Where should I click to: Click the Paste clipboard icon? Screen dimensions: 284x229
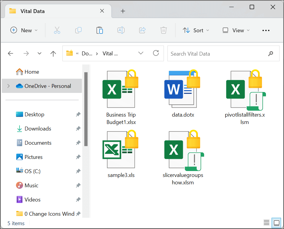[x=100, y=30]
